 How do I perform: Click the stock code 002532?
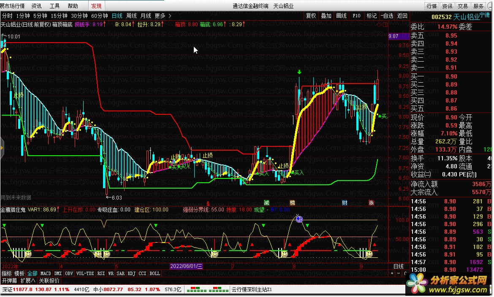point(442,17)
